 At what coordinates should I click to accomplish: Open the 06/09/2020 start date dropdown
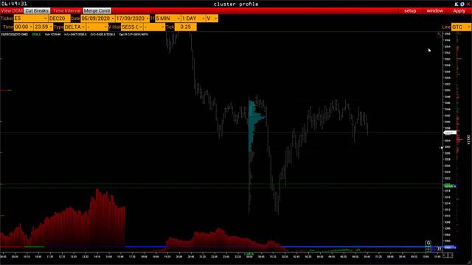click(x=97, y=18)
